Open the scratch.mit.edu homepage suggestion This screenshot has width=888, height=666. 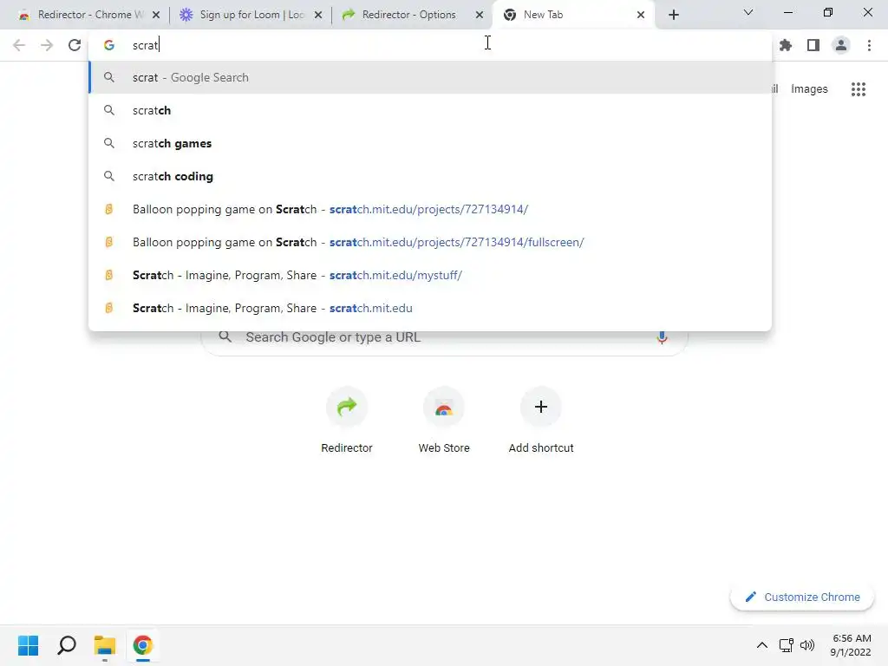(x=430, y=308)
